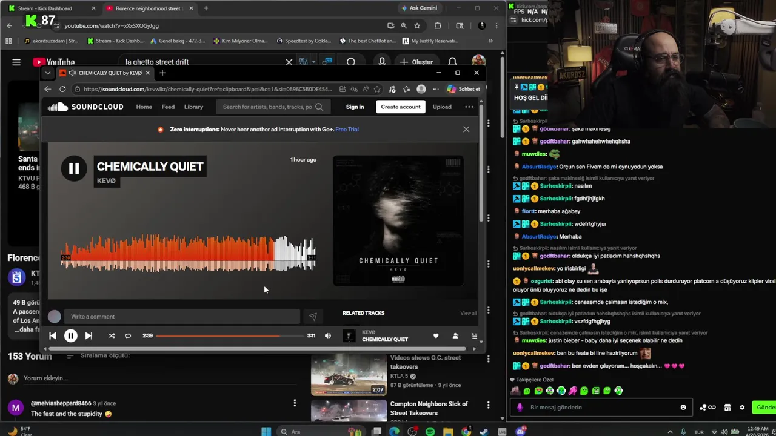
Task: Toggle repeat in the SoundCloud player
Action: click(128, 335)
